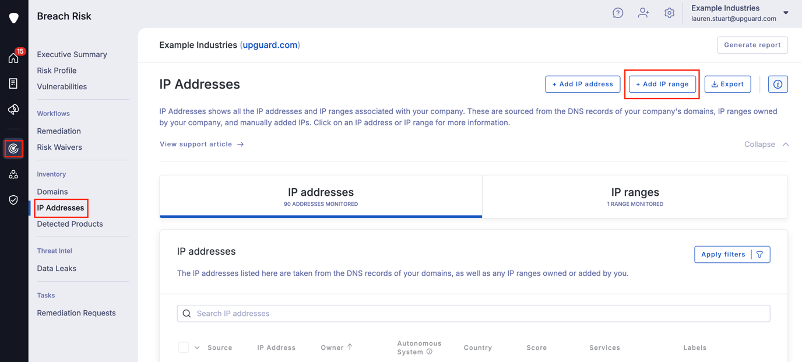This screenshot has height=362, width=802.
Task: Open Detected Products
Action: (70, 224)
